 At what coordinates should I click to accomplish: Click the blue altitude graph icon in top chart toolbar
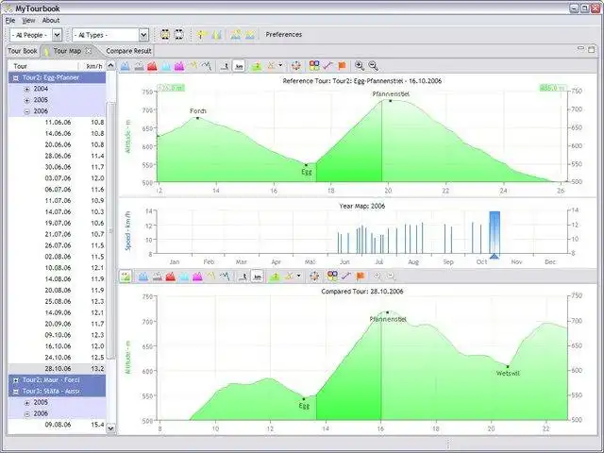125,66
